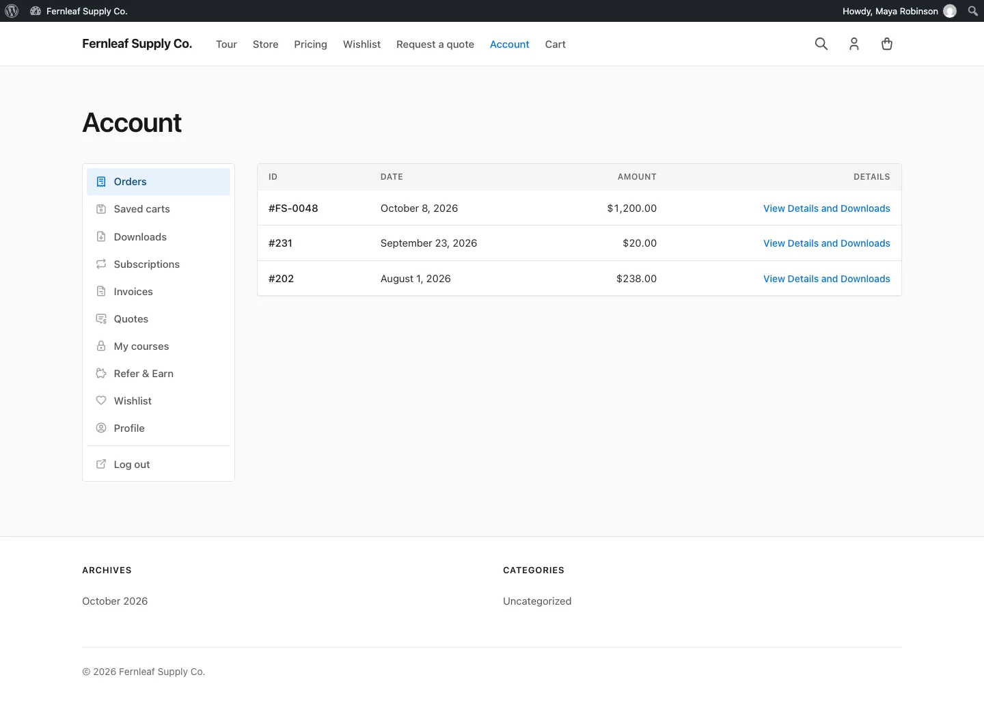984x701 pixels.
Task: View details for order #FS-0048
Action: [x=827, y=208]
